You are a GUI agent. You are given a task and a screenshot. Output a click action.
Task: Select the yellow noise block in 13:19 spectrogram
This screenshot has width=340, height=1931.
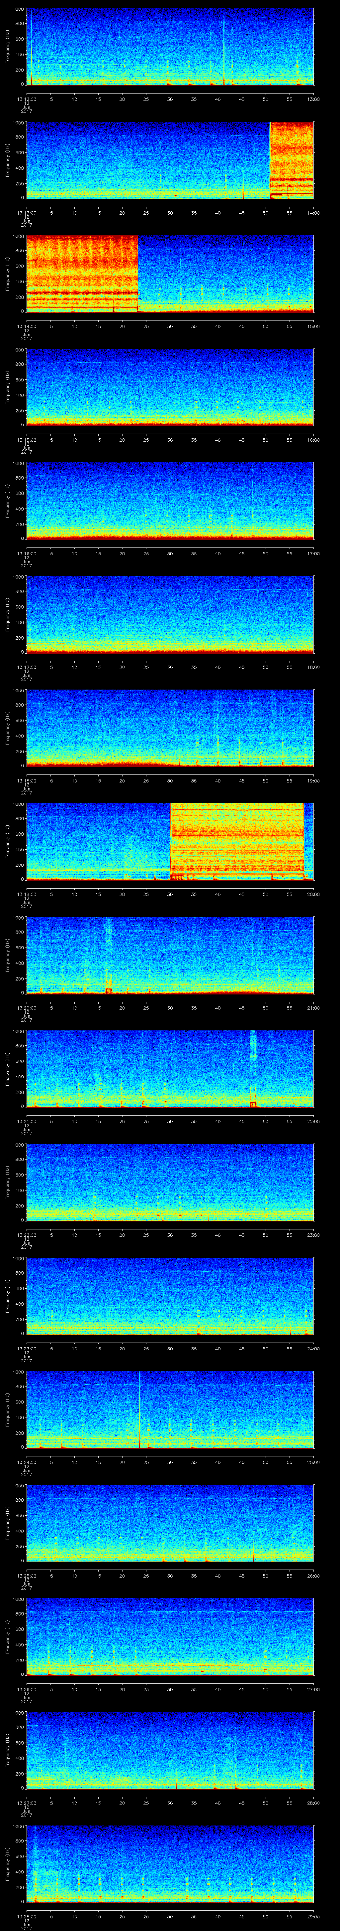click(237, 840)
